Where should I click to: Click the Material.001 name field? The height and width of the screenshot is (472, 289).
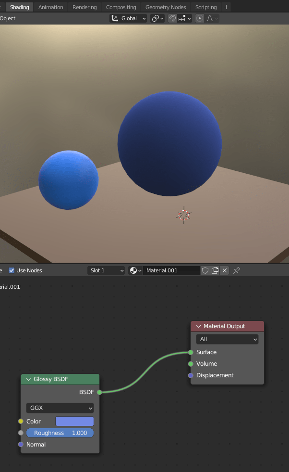(x=171, y=270)
